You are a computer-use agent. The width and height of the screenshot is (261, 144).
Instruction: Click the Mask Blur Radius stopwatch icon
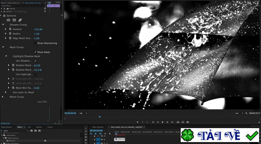(x=13, y=88)
